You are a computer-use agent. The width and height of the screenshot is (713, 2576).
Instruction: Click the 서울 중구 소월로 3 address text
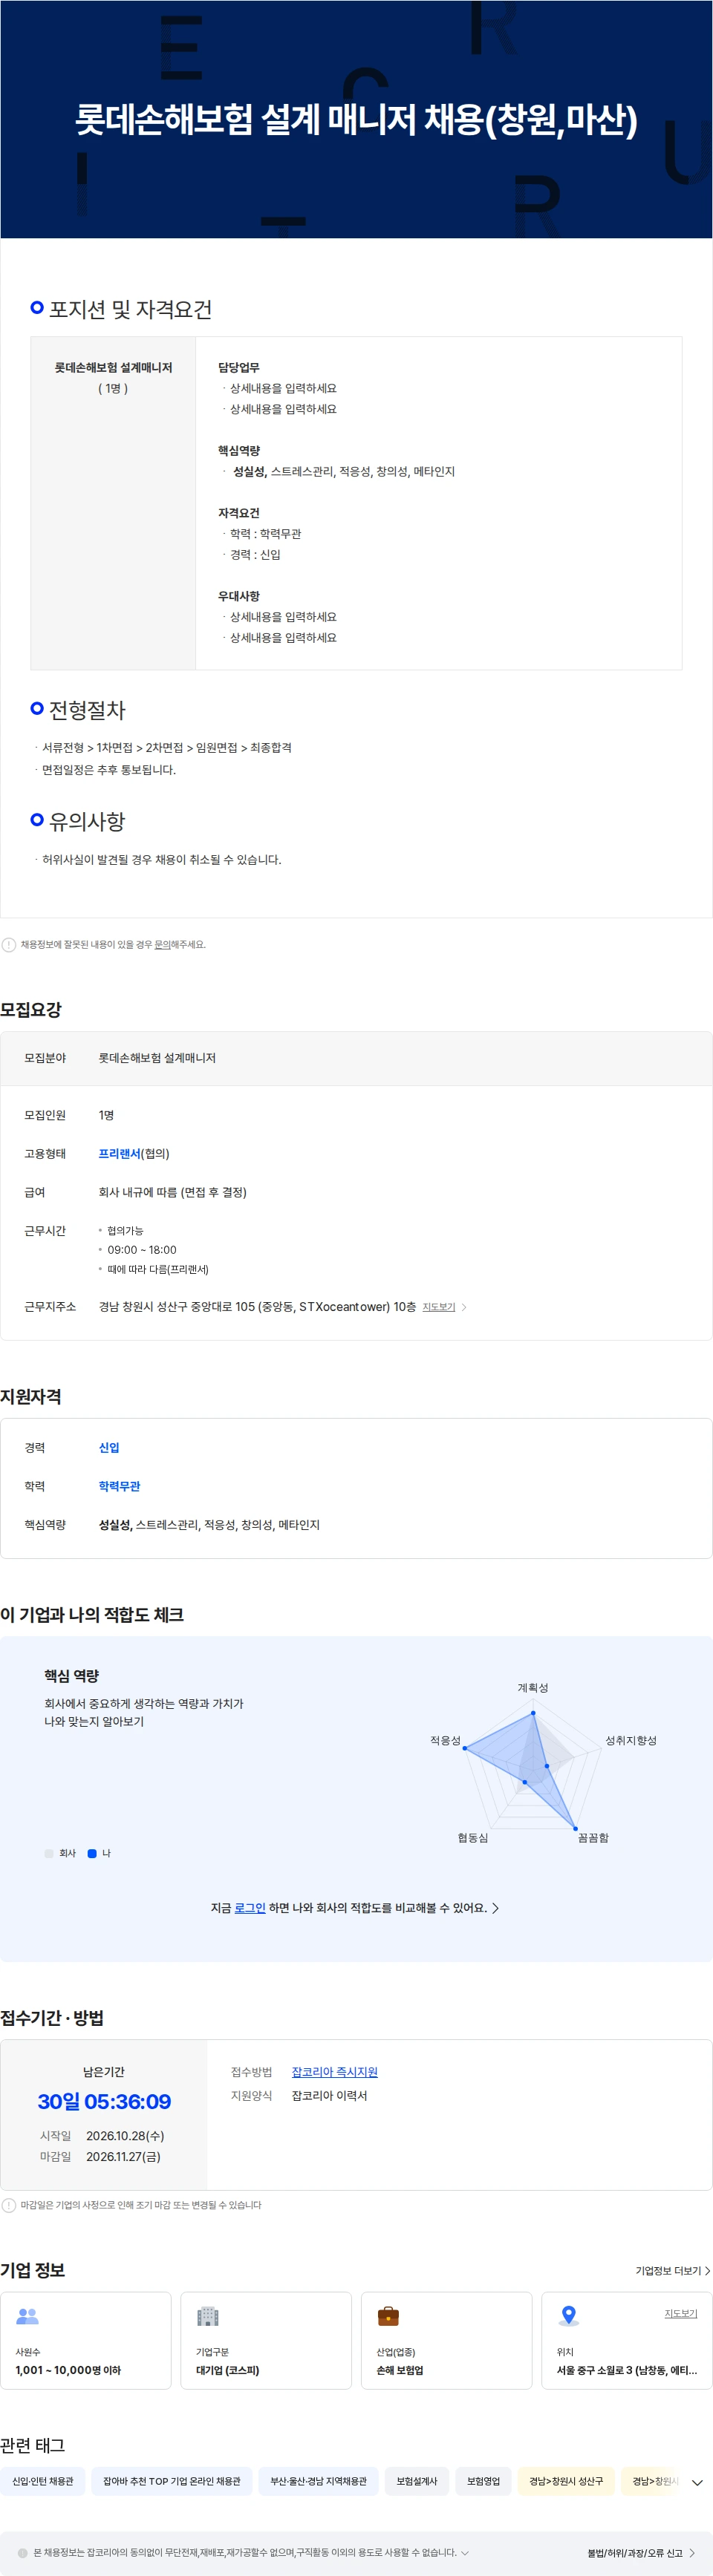[627, 2370]
